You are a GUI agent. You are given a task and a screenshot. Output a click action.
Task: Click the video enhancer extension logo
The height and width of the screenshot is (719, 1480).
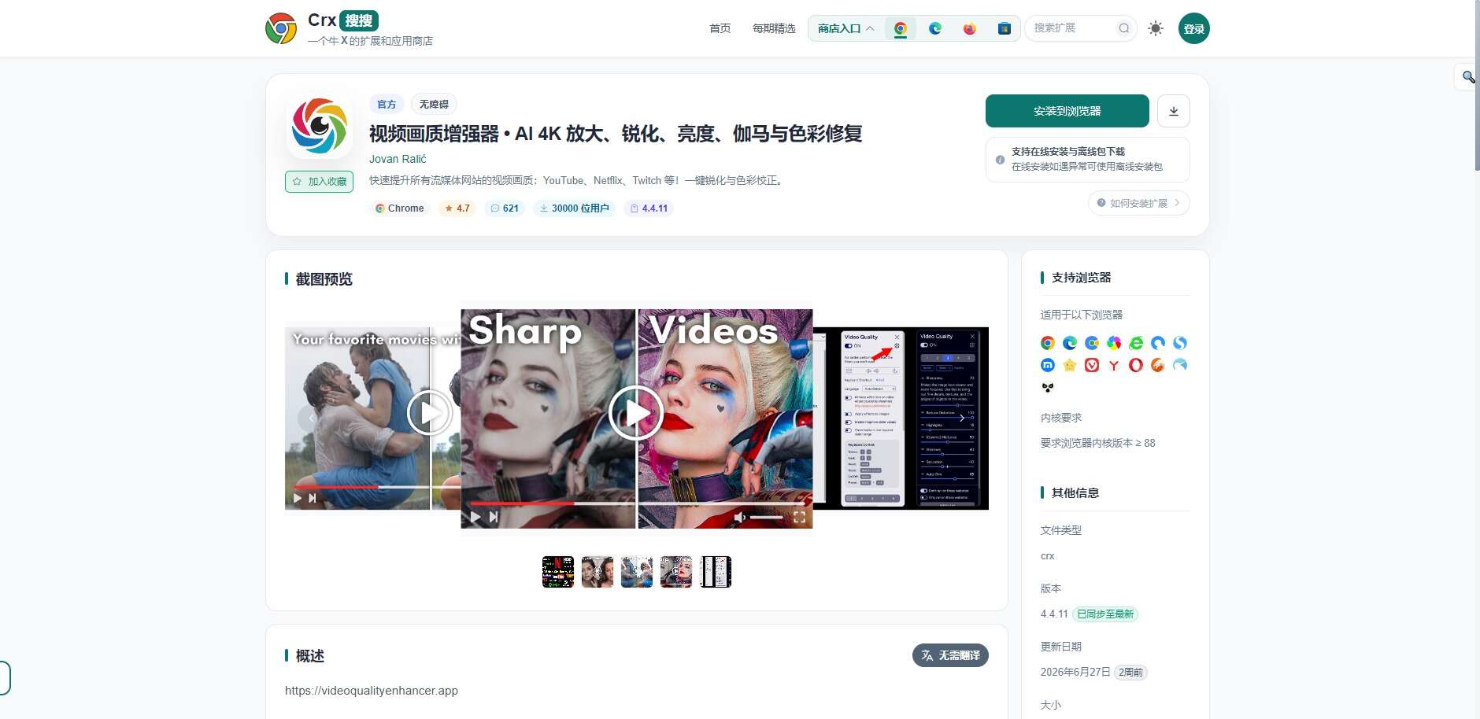(320, 126)
